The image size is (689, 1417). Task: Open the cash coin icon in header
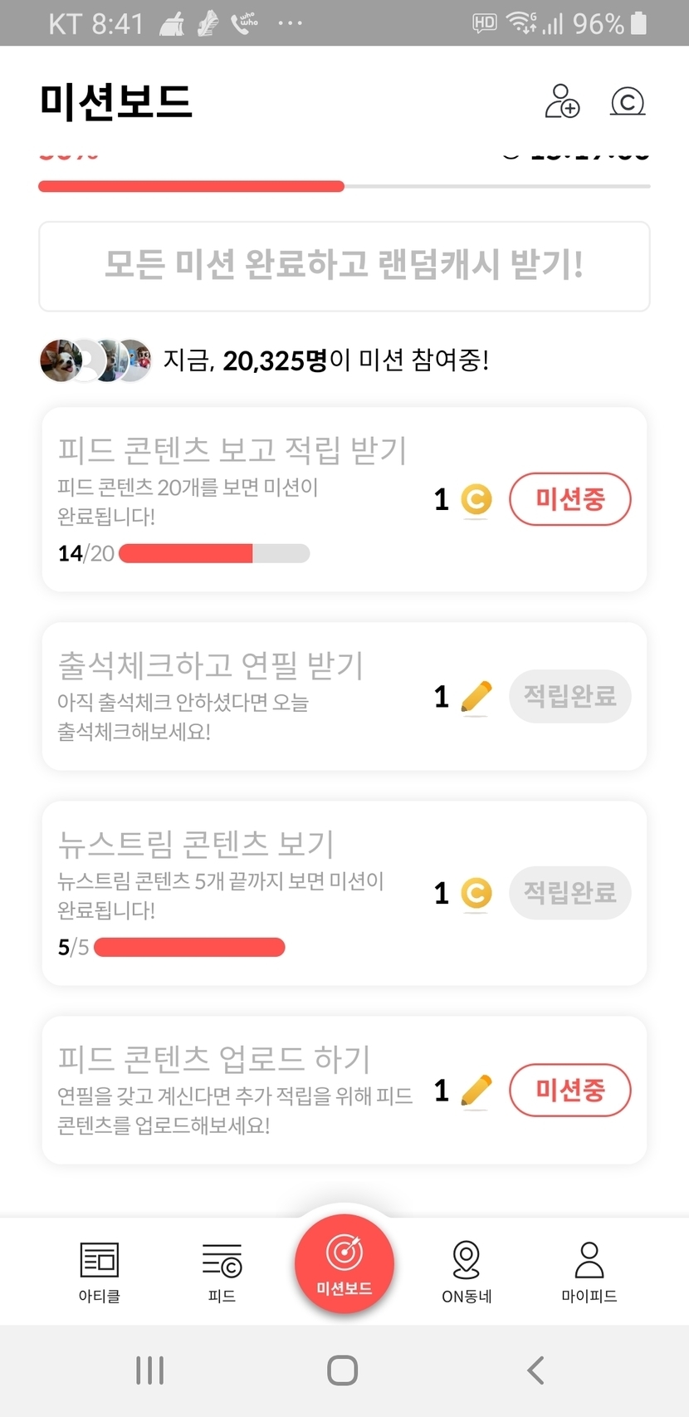[628, 101]
